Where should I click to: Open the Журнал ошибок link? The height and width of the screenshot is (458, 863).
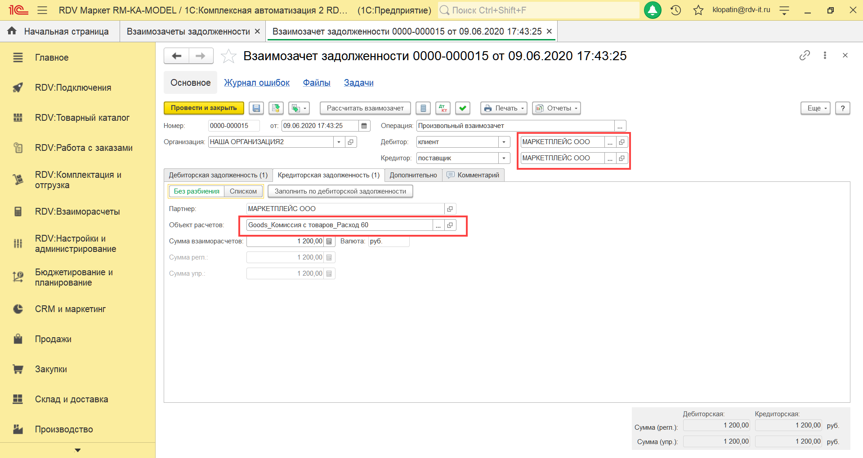tap(257, 83)
